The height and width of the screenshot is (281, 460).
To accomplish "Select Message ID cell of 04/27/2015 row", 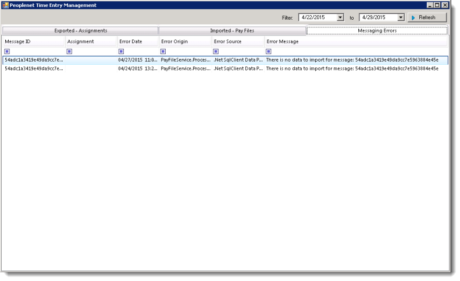I will pos(34,60).
